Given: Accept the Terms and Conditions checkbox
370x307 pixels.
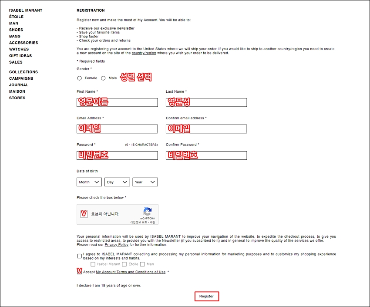Looking at the screenshot, I should (79, 271).
